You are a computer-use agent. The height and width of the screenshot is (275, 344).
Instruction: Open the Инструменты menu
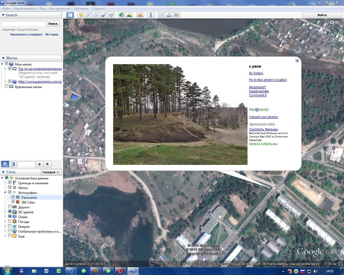59,9
